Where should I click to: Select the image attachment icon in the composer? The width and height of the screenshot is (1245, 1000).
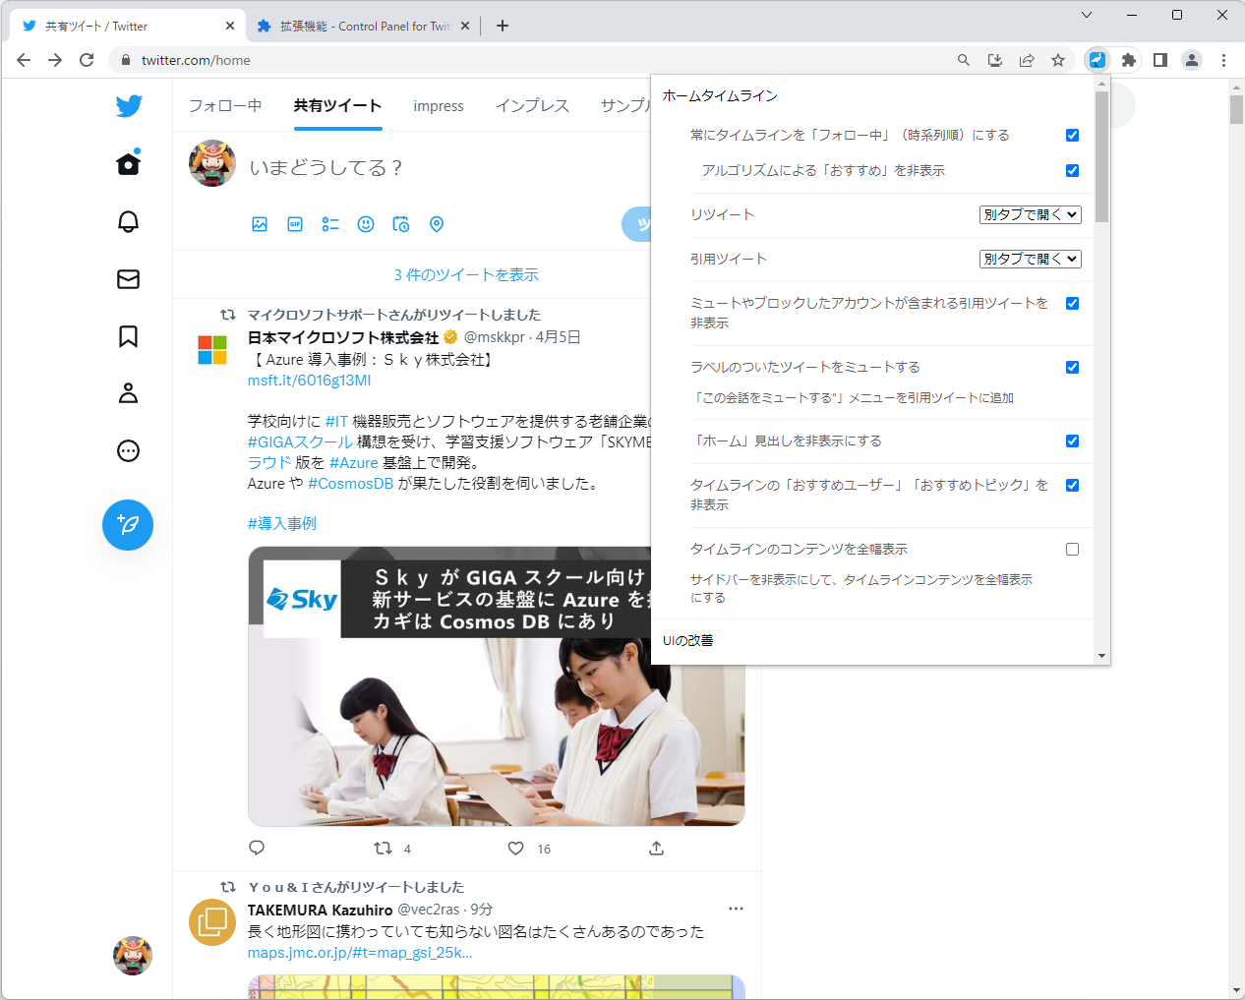click(x=260, y=224)
